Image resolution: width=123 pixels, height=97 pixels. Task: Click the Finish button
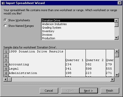[110, 91]
